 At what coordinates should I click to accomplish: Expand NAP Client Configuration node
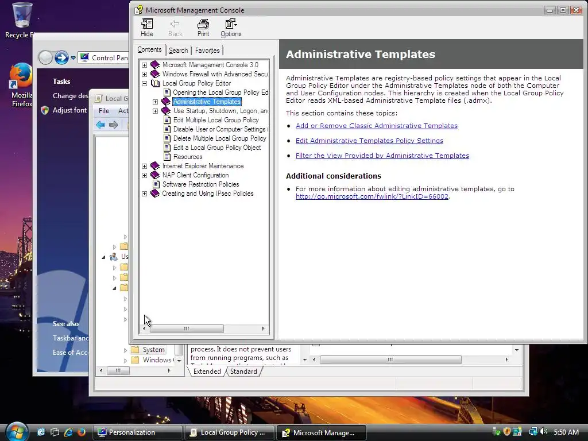(144, 175)
